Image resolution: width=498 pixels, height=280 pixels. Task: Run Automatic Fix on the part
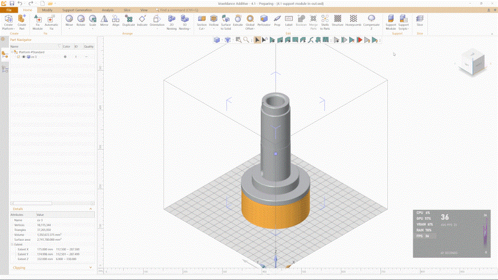click(x=51, y=22)
